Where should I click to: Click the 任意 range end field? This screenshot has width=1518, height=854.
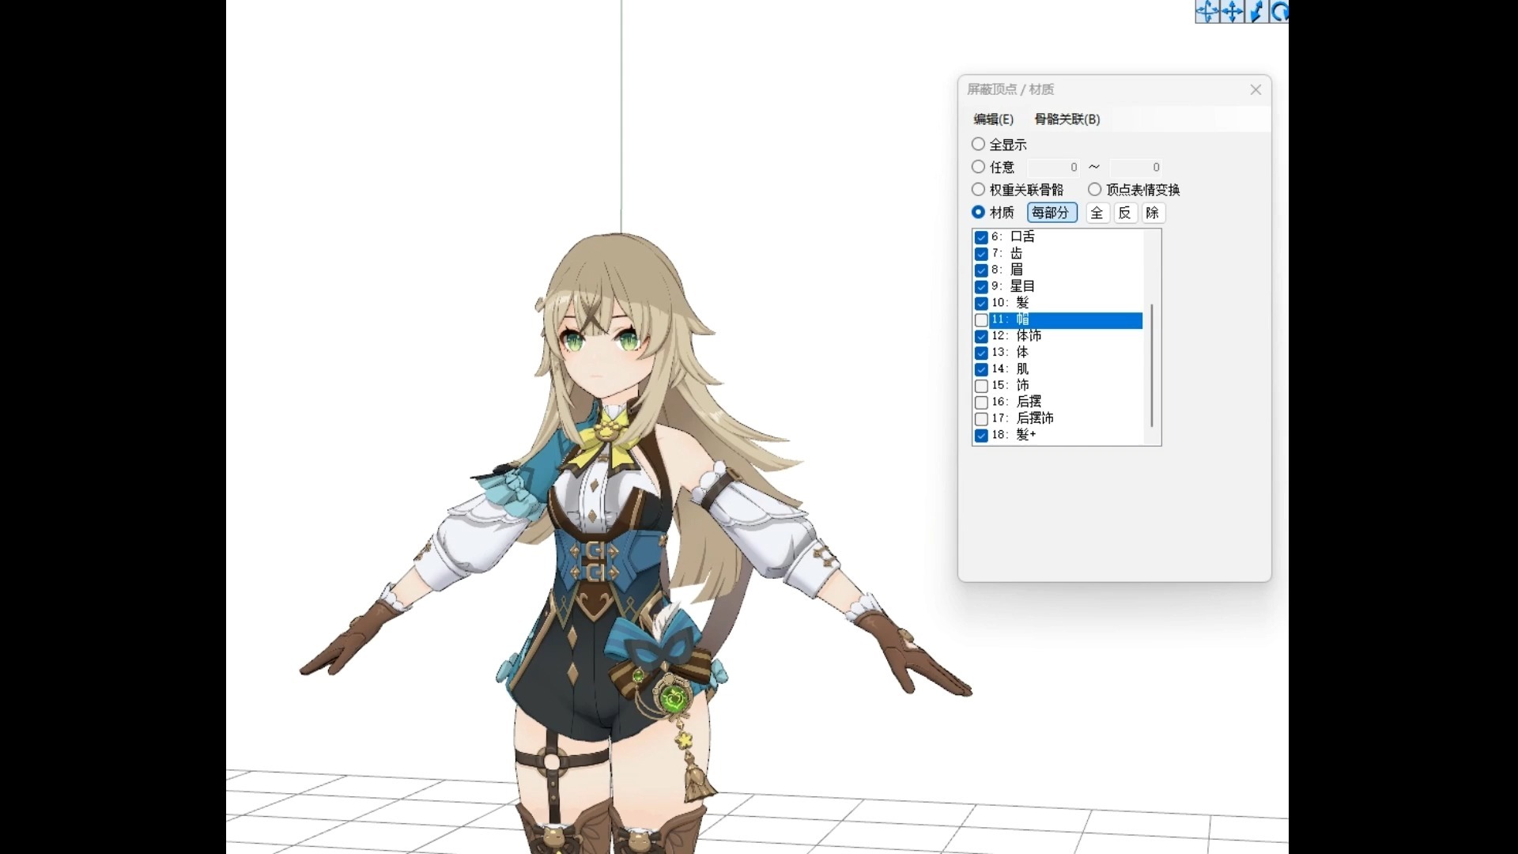1136,167
